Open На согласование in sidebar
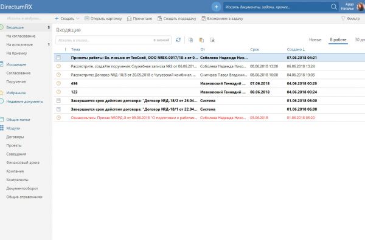Screen dimensions: 365x240 coord(21,36)
